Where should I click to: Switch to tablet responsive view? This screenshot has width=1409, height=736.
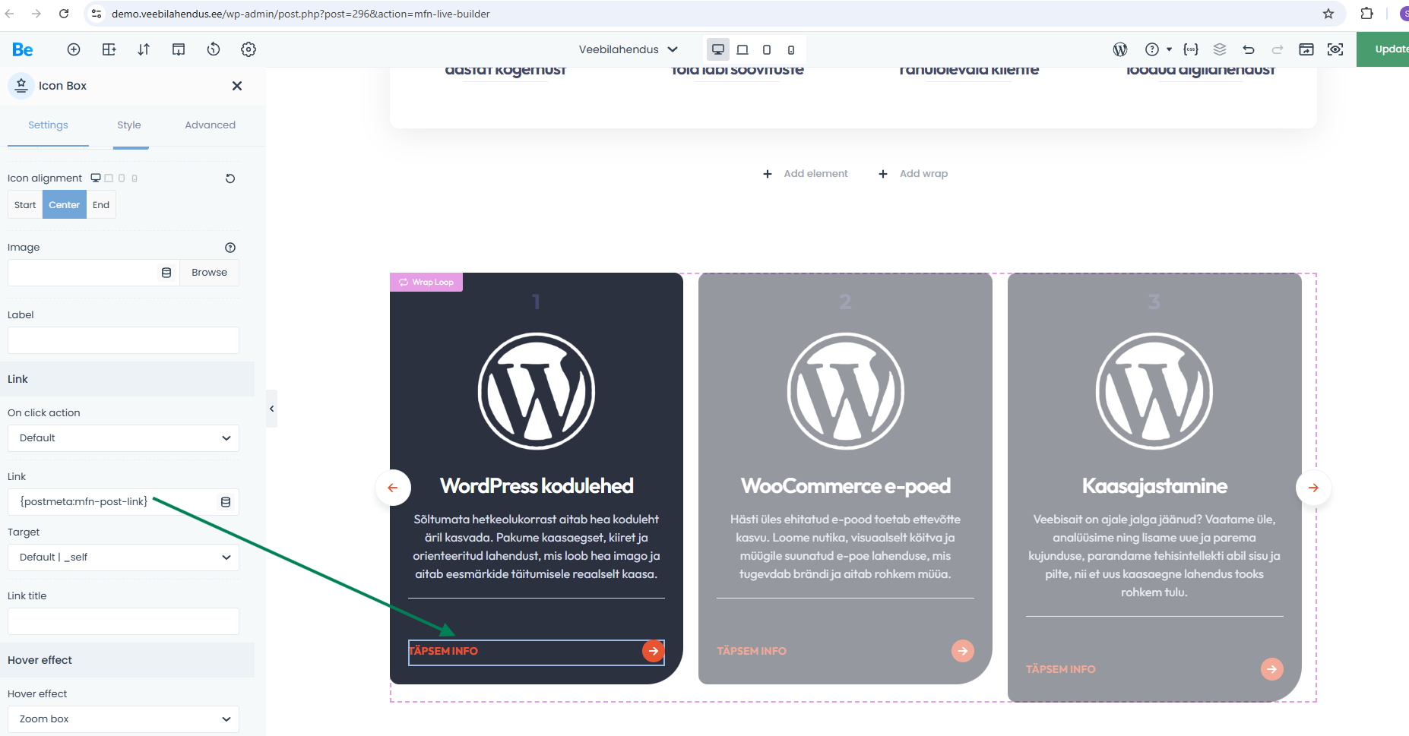pyautogui.click(x=742, y=49)
